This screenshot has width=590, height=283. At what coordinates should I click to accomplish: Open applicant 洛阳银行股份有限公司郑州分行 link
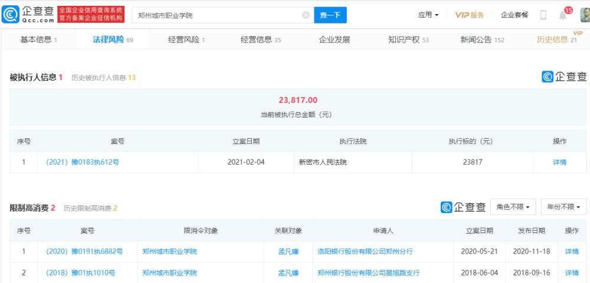(x=365, y=251)
